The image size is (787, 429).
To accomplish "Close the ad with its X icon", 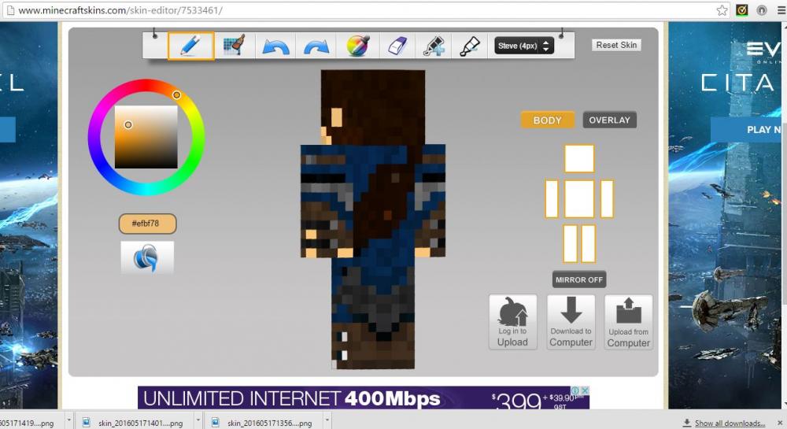I will click(x=585, y=390).
